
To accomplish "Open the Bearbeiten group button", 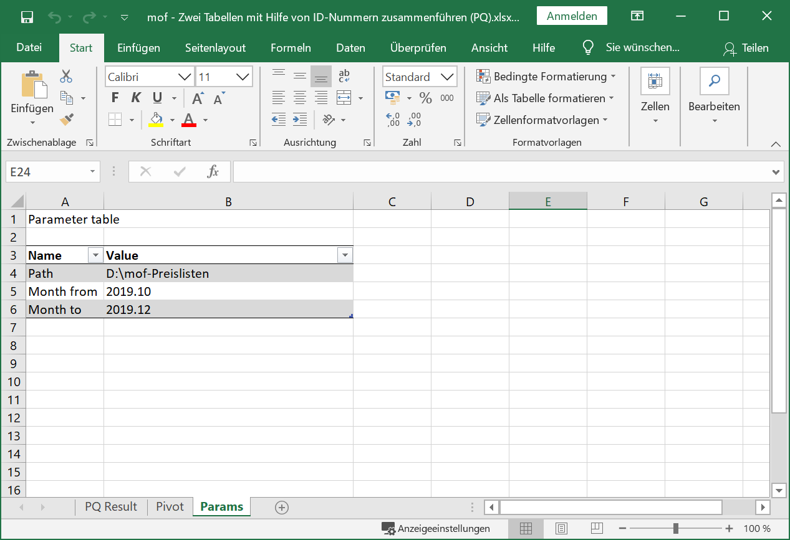I will tap(715, 97).
